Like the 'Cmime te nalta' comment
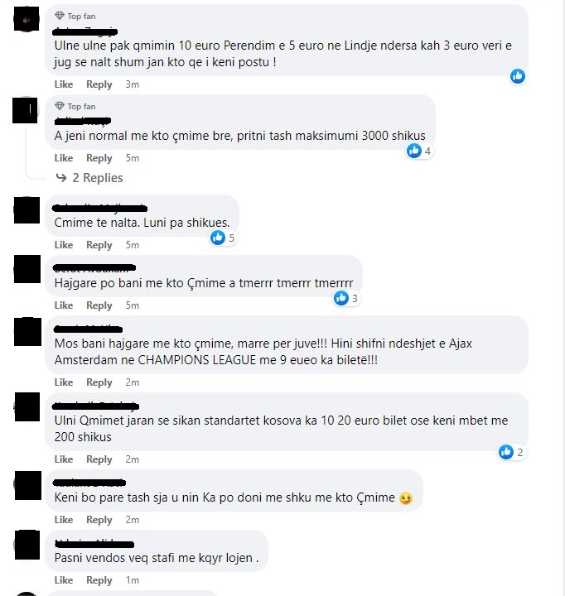This screenshot has height=596, width=565. point(64,245)
